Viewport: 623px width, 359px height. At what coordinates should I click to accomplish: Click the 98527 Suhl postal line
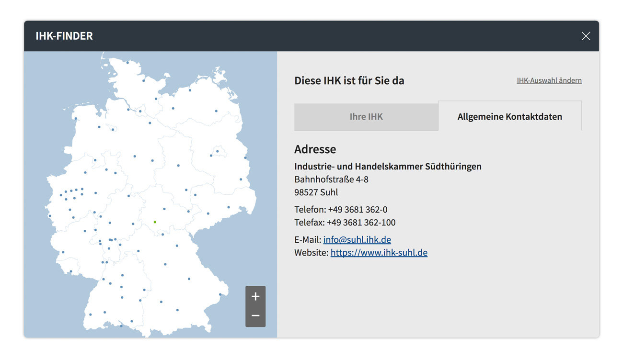tap(316, 192)
